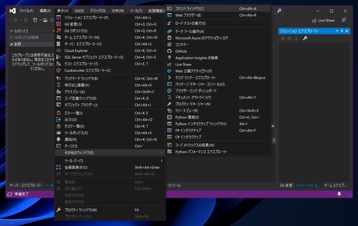Collapse the 全般 toolbox group triangle

(11, 44)
